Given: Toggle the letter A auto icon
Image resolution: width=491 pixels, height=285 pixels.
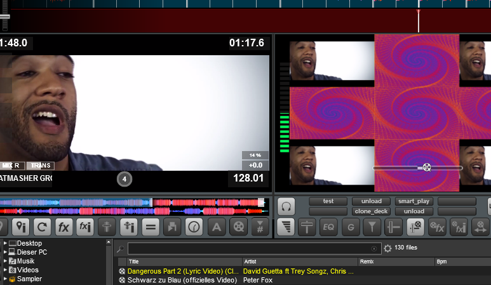Looking at the screenshot, I should point(217,227).
